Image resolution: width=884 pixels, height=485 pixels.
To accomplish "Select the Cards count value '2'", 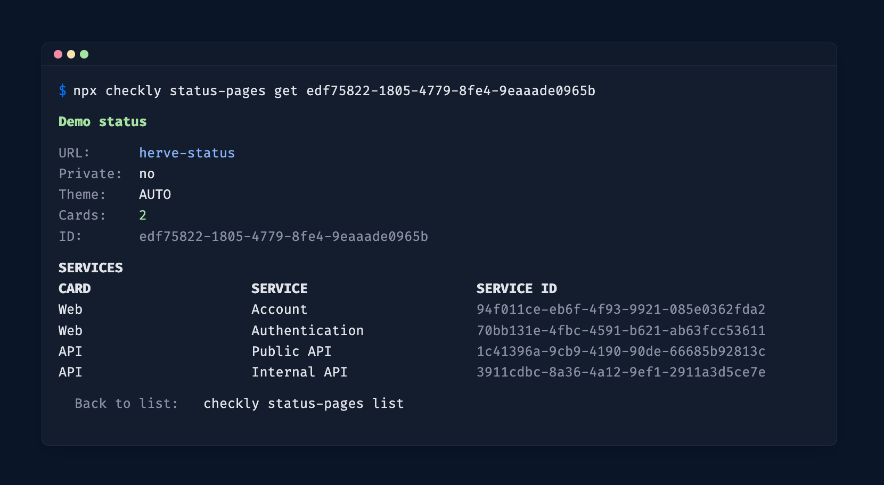I will click(143, 215).
